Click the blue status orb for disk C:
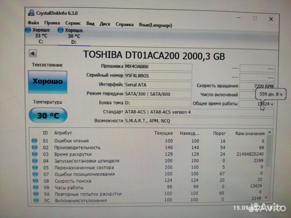 pyautogui.click(x=28, y=30)
